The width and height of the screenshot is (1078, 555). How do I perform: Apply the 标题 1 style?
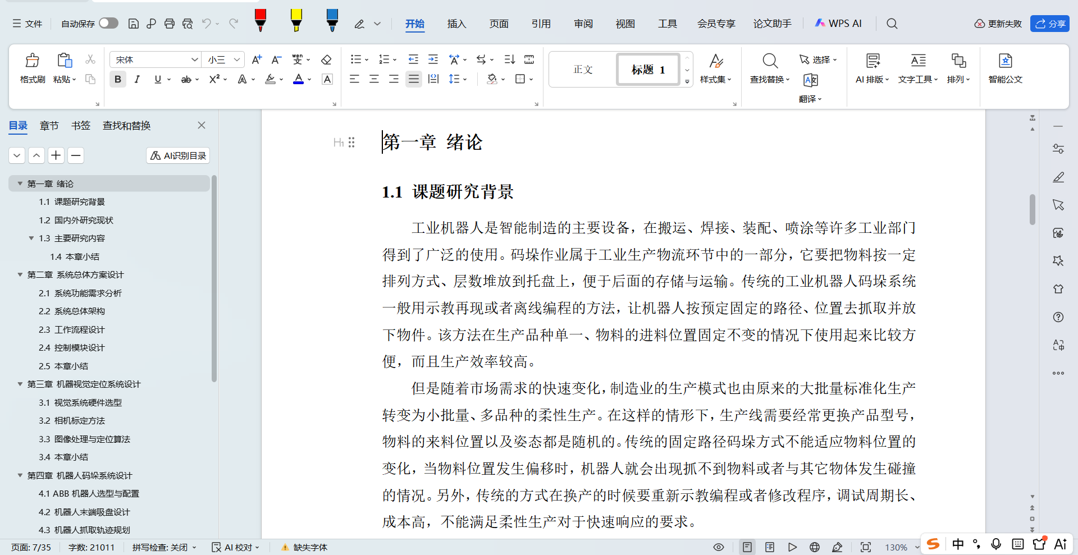point(648,69)
